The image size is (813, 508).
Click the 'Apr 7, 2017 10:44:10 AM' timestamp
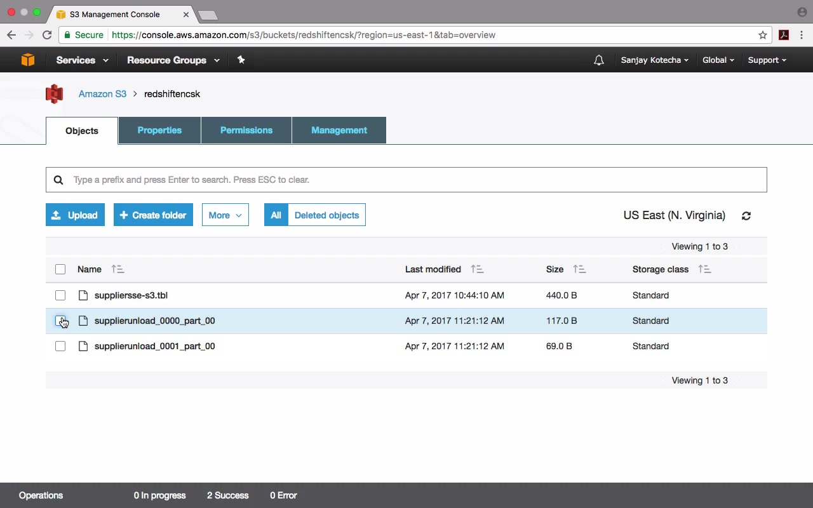(x=455, y=295)
